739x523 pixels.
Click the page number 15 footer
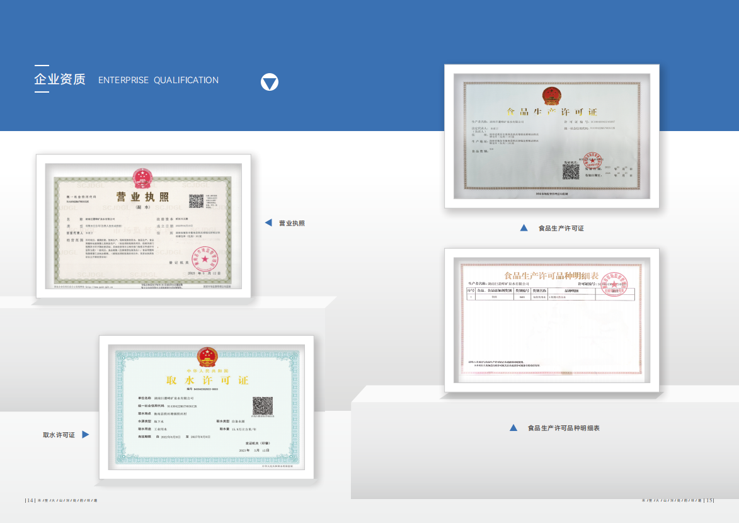click(709, 500)
